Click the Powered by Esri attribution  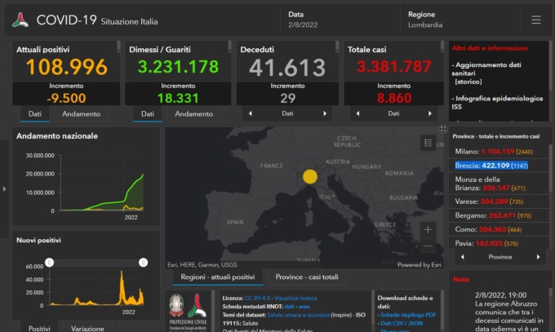tap(419, 265)
